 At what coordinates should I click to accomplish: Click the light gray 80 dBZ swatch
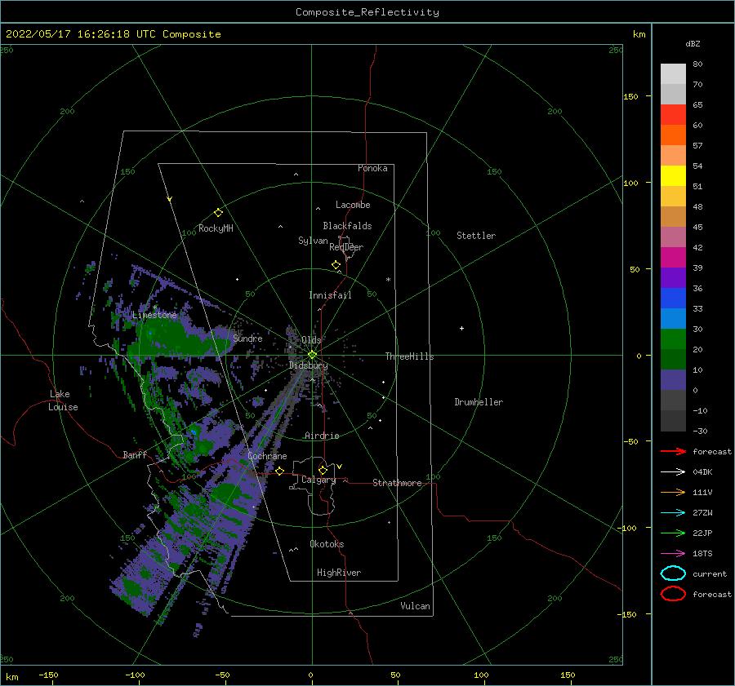tap(673, 74)
